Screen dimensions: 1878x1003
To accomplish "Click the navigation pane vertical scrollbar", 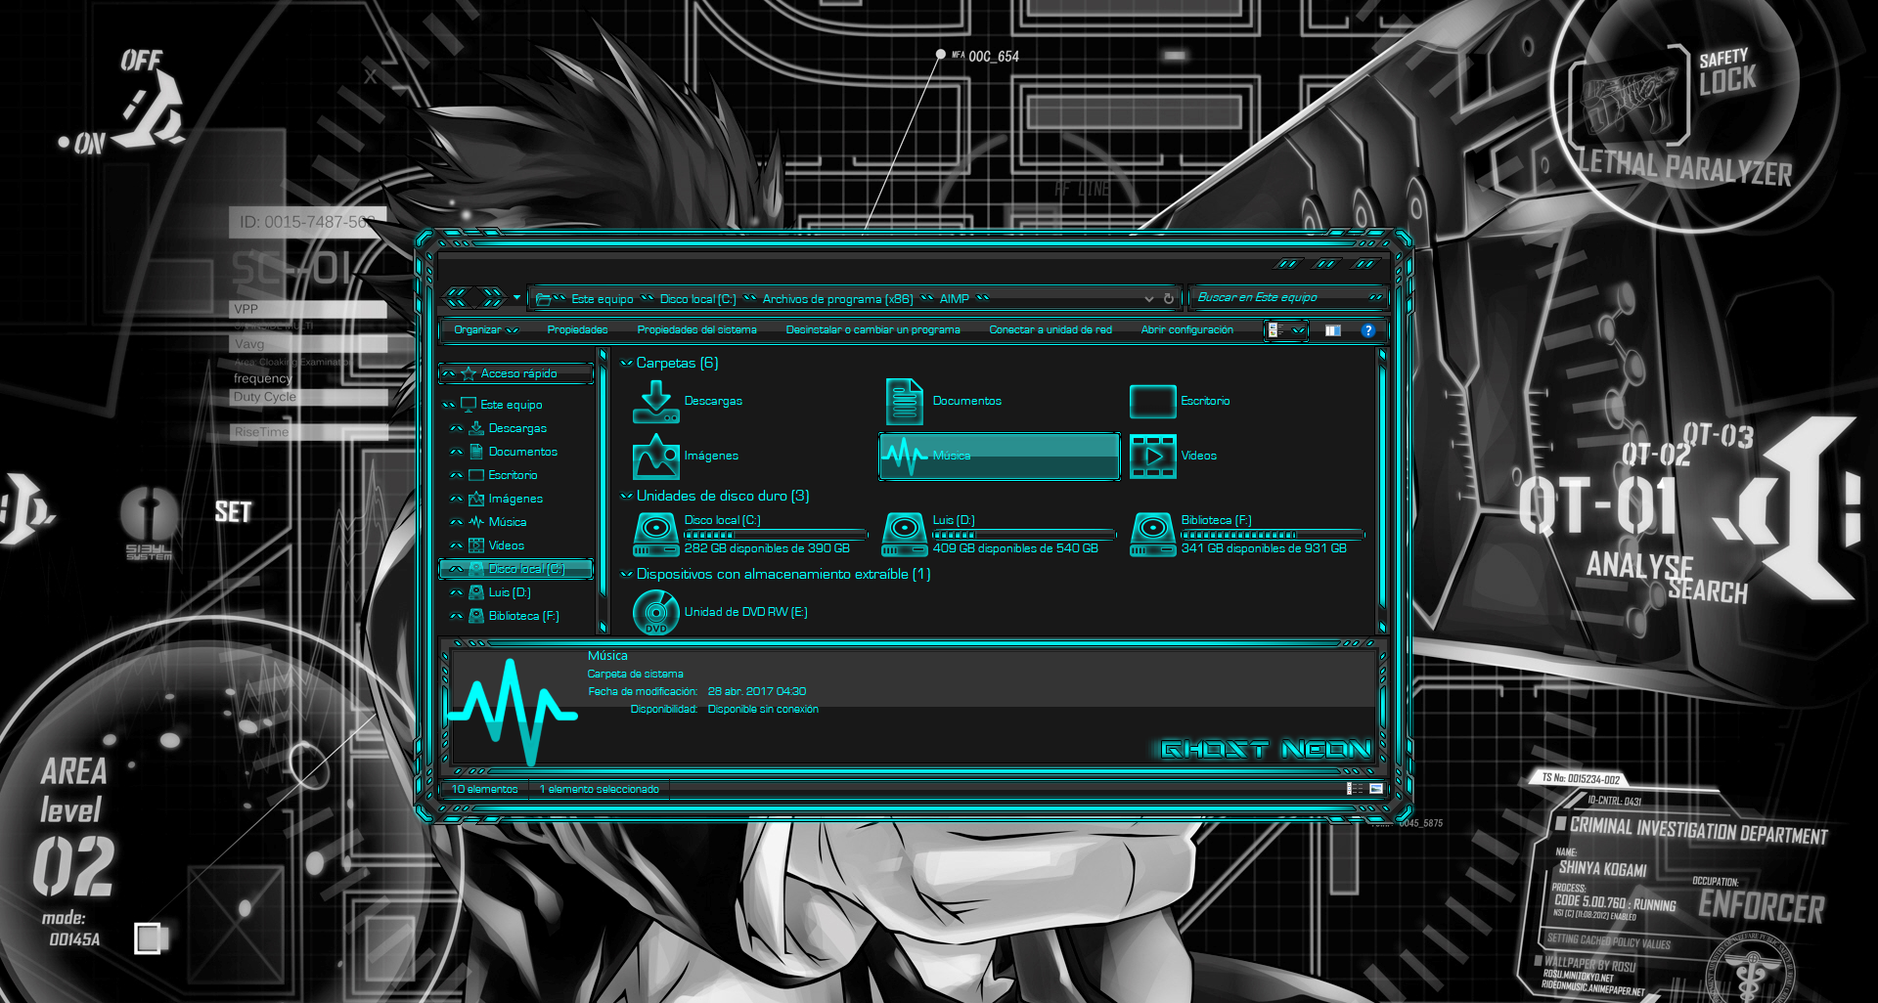I will (x=603, y=491).
